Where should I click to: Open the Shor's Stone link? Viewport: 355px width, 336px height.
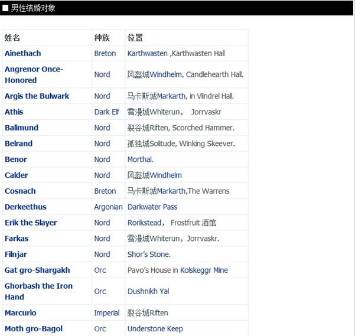[149, 255]
